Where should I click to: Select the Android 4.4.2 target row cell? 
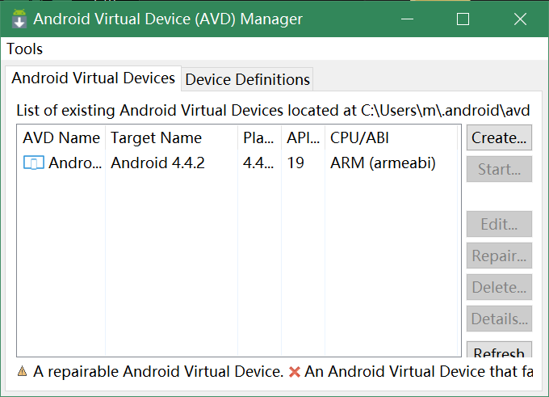point(158,163)
